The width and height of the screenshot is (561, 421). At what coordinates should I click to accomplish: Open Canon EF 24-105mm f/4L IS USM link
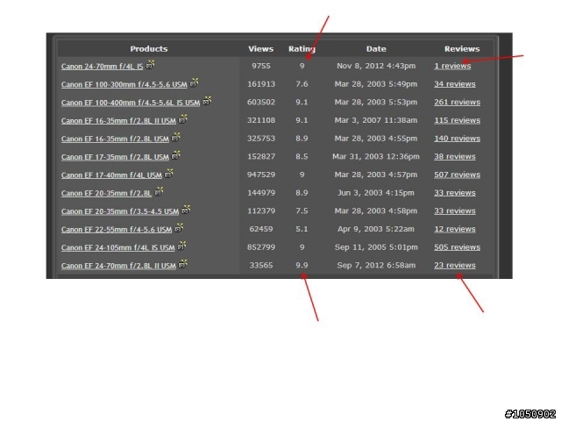coord(117,247)
